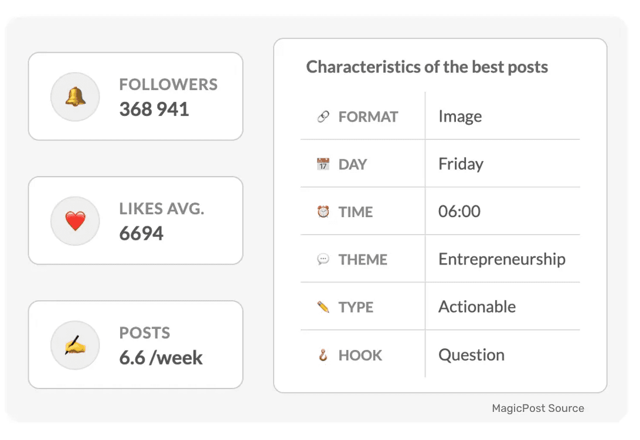Click the Entrepreneurship theme value
Viewport: 640px width, 440px height.
pyautogui.click(x=502, y=260)
